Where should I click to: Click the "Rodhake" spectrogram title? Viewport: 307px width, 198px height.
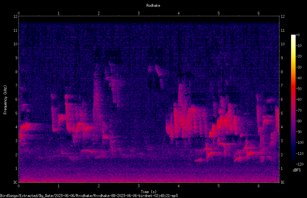click(153, 6)
